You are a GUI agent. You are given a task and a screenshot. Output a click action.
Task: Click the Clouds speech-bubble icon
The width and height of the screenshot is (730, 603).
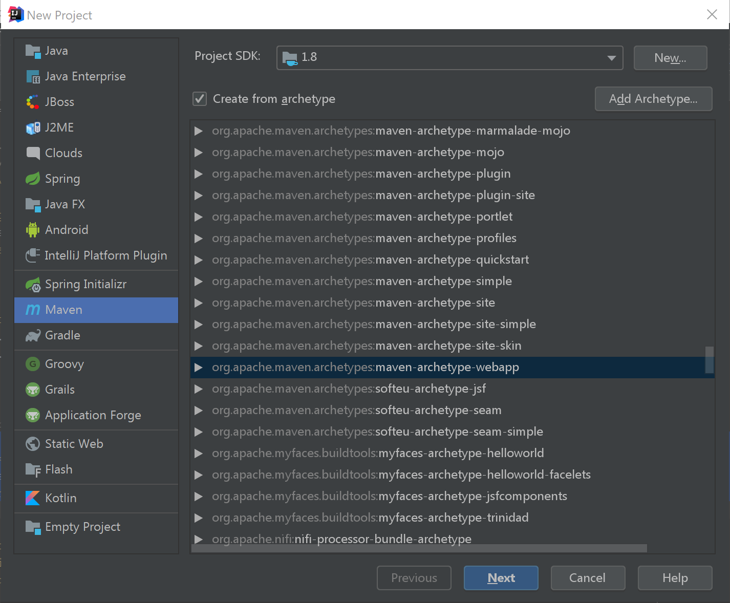coord(33,153)
